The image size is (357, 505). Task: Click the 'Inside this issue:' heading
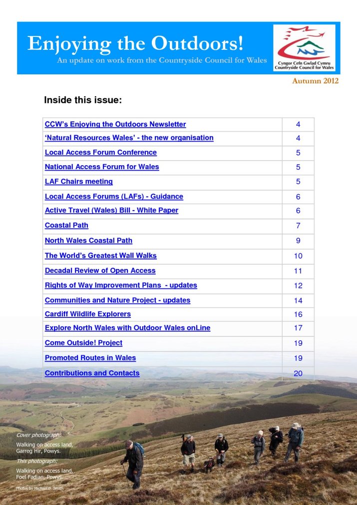pyautogui.click(x=83, y=100)
